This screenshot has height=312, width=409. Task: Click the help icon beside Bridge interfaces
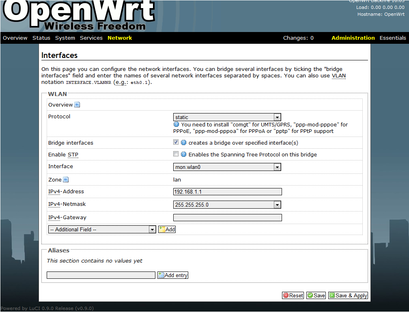[x=183, y=142]
